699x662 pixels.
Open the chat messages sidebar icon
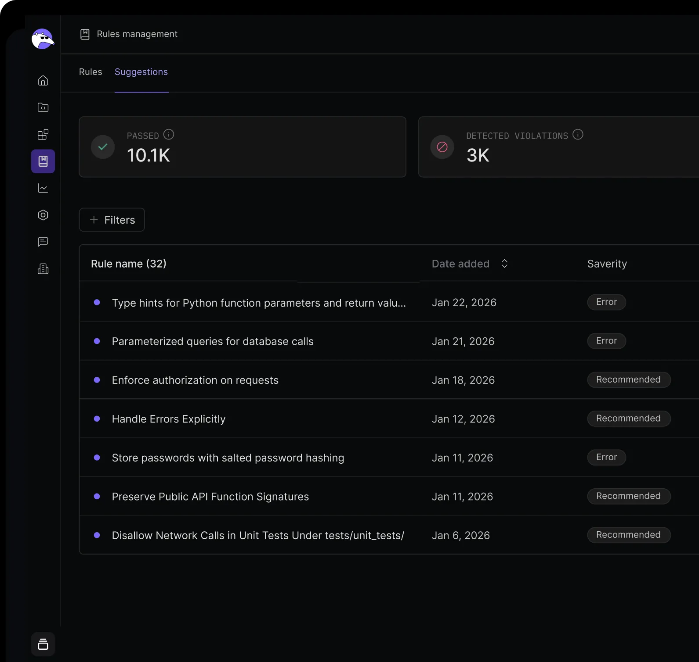(x=43, y=242)
